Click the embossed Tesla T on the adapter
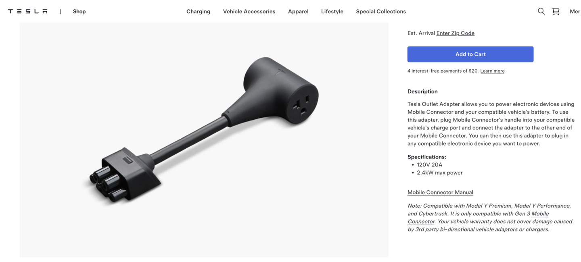581x262 pixels. (x=281, y=73)
